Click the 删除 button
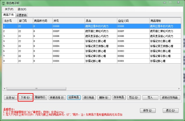185x121 pixels. (104, 97)
